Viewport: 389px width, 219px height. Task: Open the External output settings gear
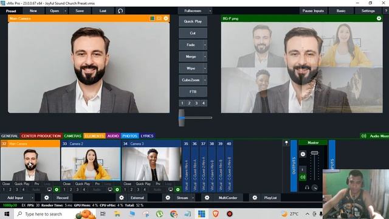click(122, 198)
